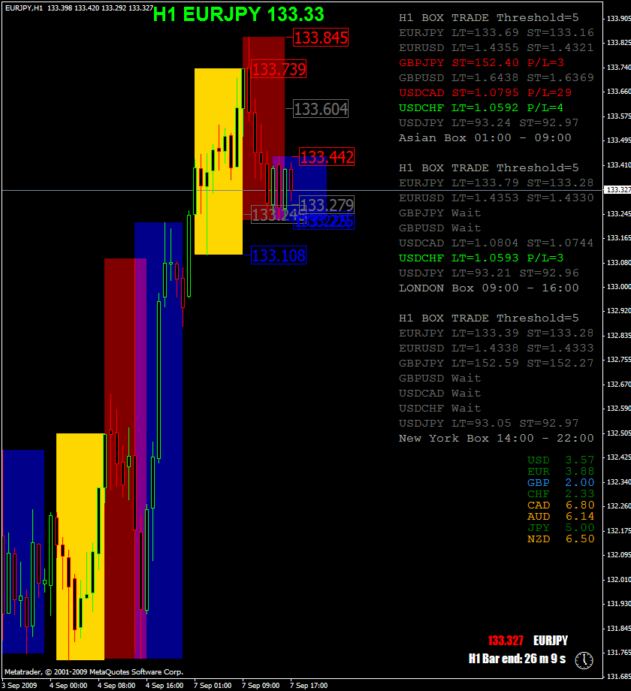Select the NZD 6.50 strength value

[x=561, y=539]
